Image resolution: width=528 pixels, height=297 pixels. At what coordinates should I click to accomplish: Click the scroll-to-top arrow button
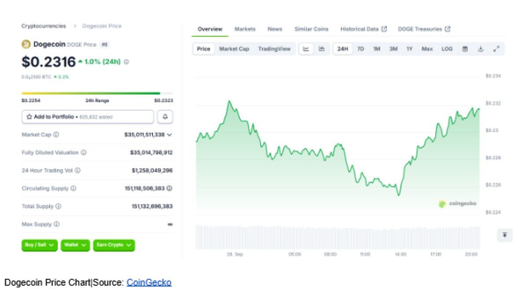[505, 235]
